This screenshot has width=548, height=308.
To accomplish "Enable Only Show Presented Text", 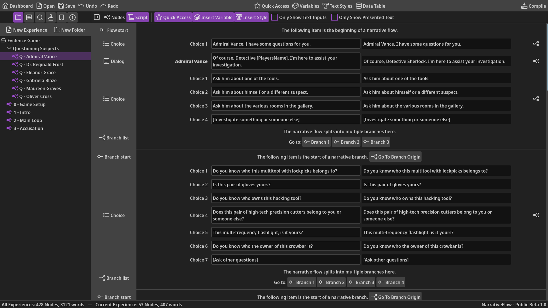I will pyautogui.click(x=334, y=17).
